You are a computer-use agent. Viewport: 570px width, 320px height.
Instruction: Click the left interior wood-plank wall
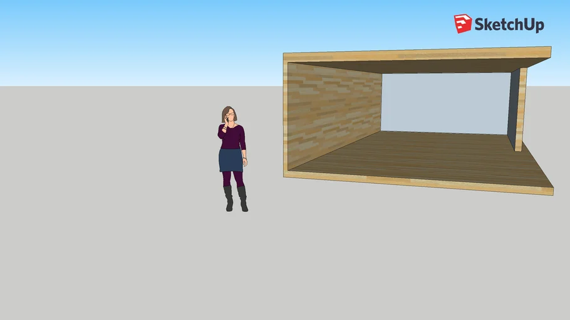point(332,111)
